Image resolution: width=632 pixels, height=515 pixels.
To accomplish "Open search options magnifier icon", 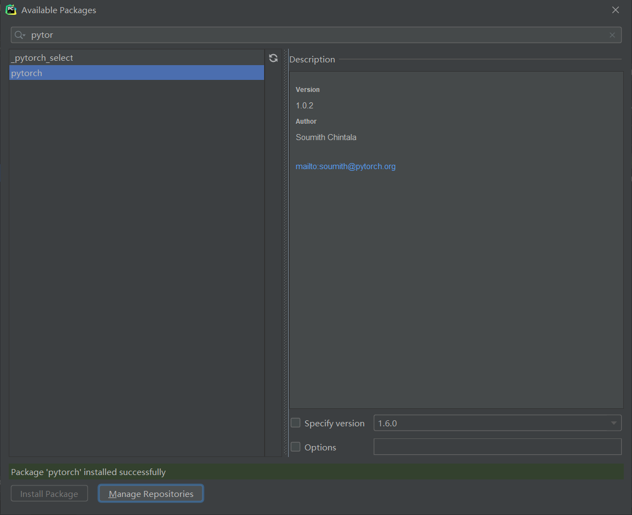I will click(20, 35).
